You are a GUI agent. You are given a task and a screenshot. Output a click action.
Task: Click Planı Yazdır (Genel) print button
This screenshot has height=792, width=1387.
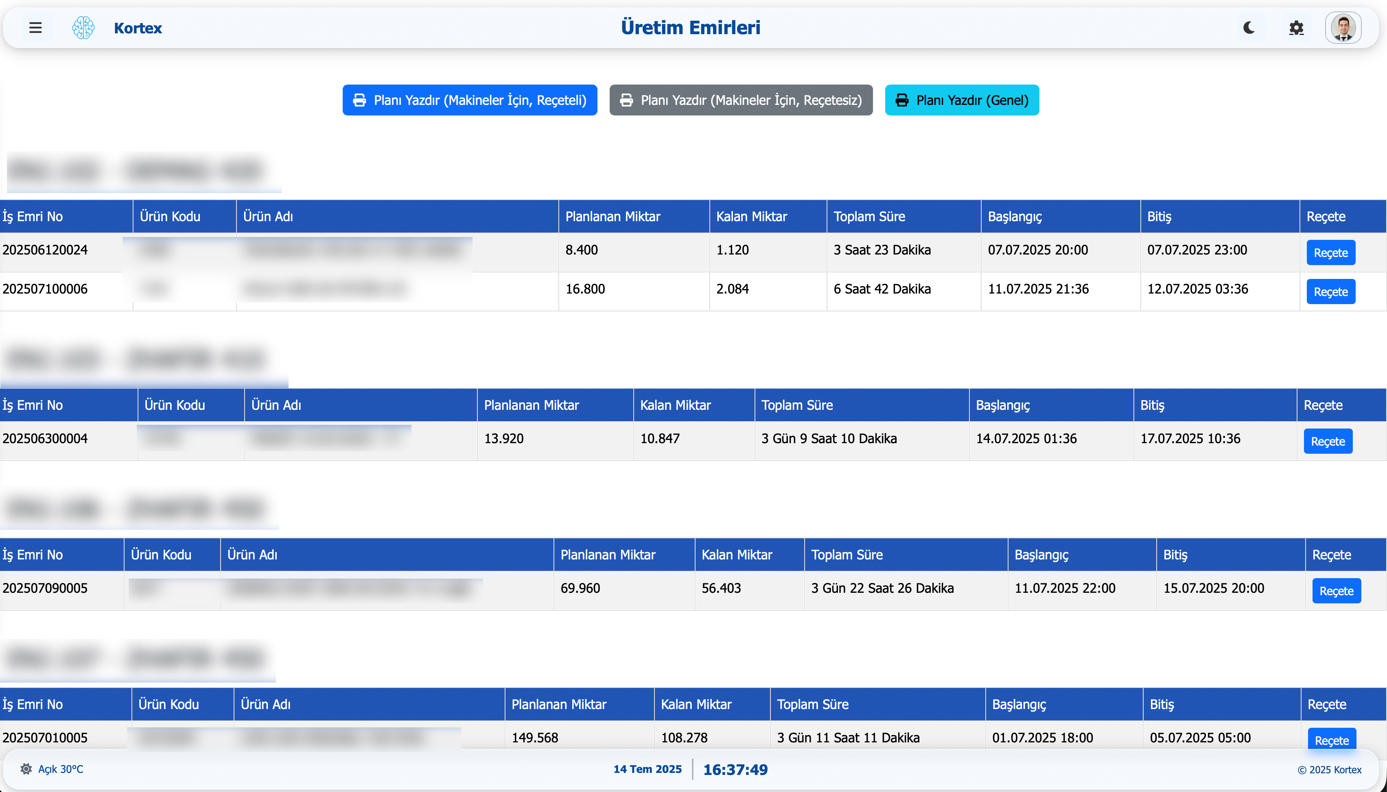coord(962,100)
